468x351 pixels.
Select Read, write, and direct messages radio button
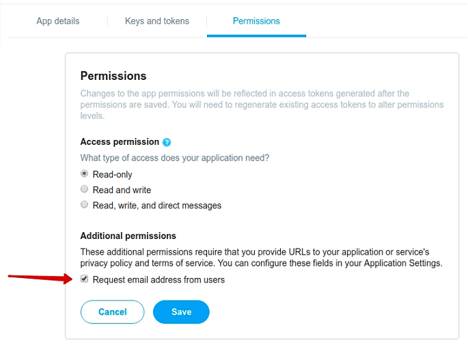[x=85, y=205]
